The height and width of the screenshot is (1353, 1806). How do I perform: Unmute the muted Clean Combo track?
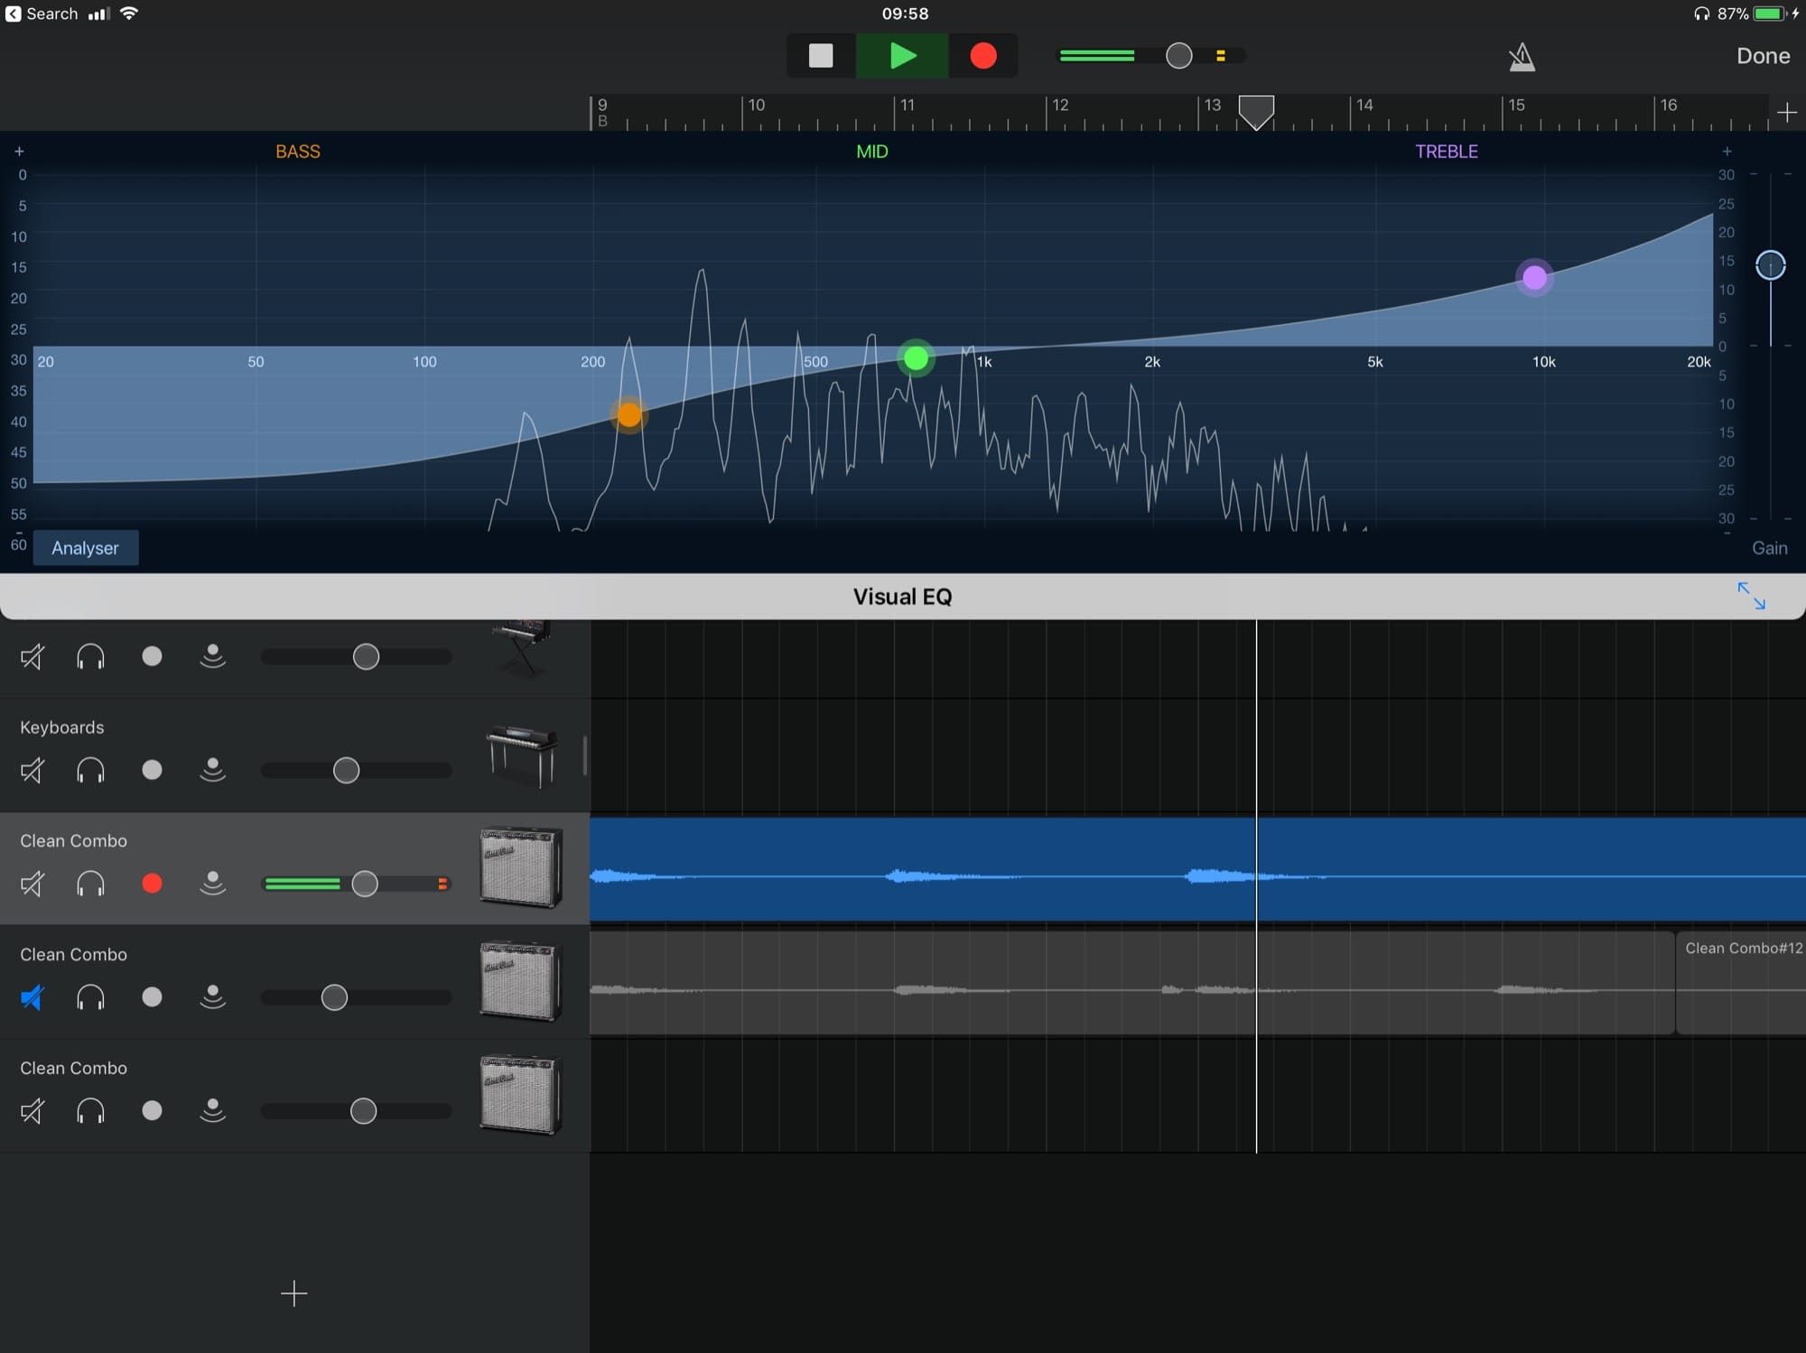click(x=33, y=997)
